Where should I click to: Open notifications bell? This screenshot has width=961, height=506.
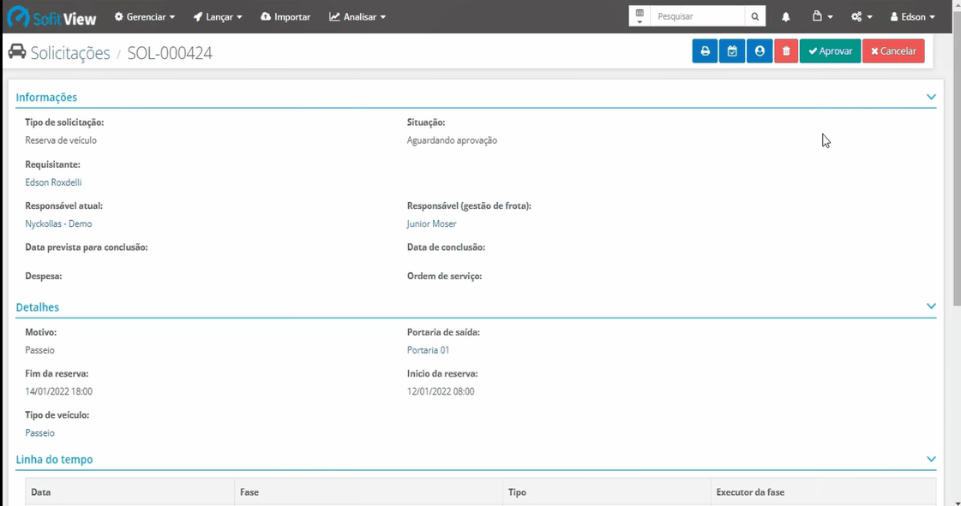point(786,16)
